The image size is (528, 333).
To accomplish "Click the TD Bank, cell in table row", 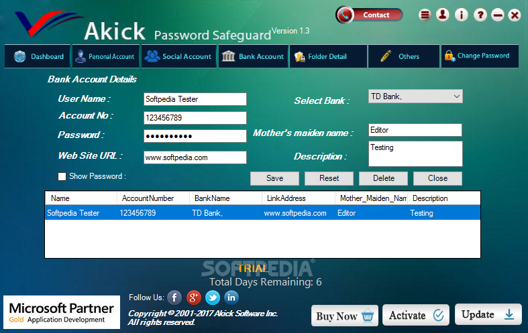I will tap(207, 213).
